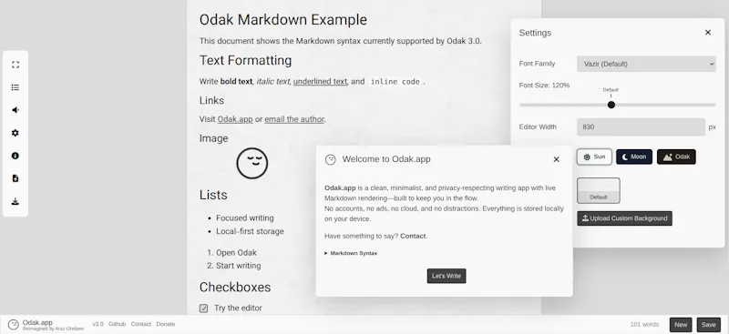The width and height of the screenshot is (729, 334).
Task: Click Upload Custom Background button
Action: [624, 218]
